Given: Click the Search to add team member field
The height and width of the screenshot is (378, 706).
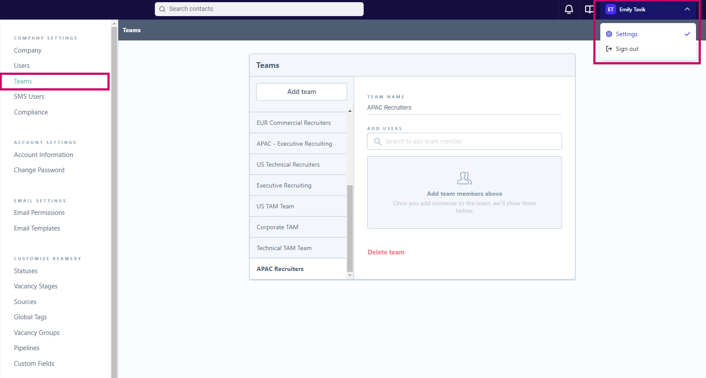Looking at the screenshot, I should point(464,141).
